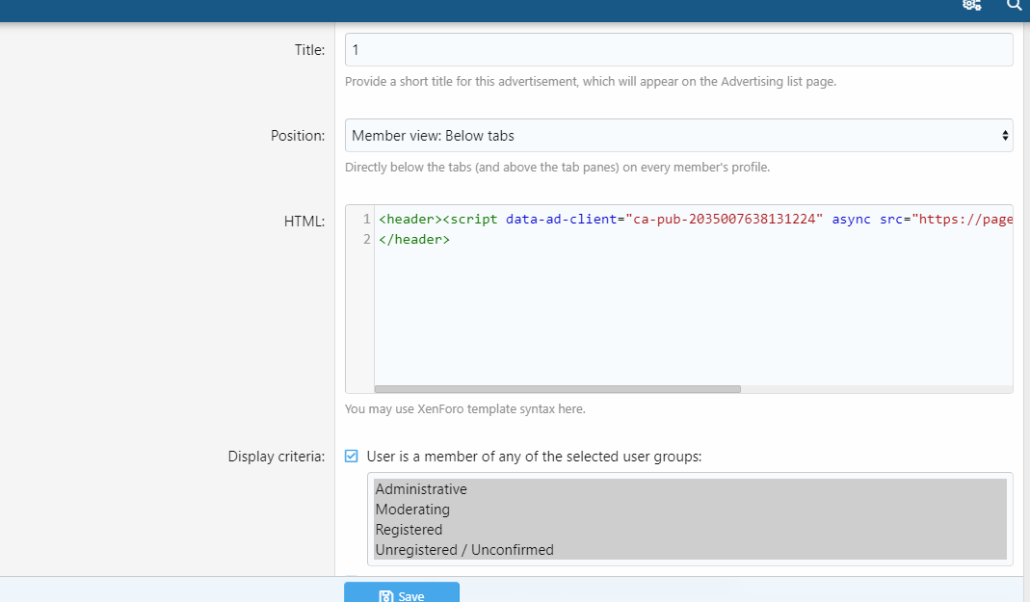Click into the Title text field
Viewport: 1030px width, 602px height.
point(678,50)
